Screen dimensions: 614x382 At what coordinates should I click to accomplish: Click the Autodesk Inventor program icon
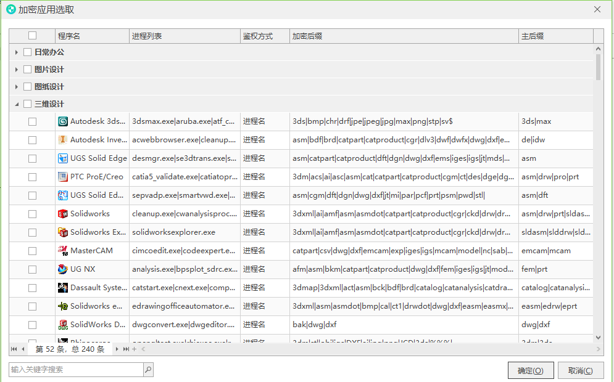tap(62, 140)
